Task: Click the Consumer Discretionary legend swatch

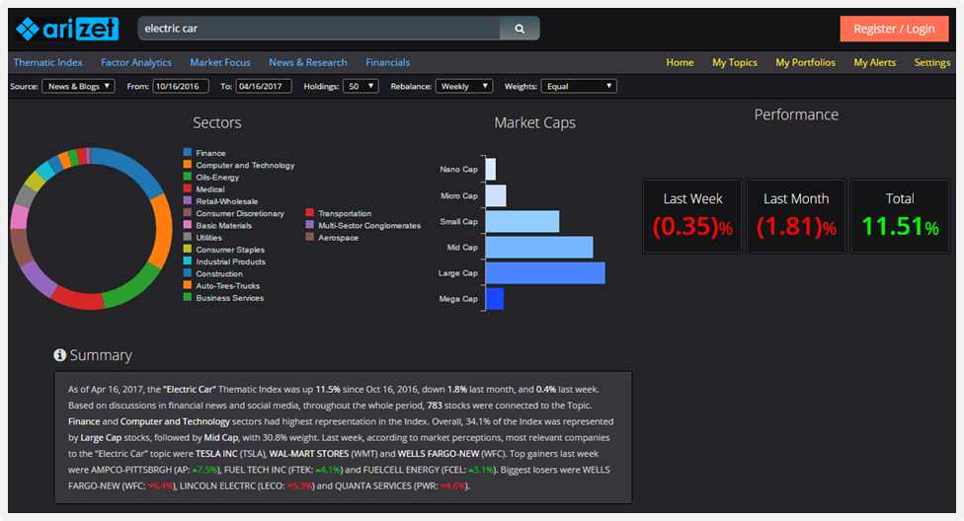Action: tap(188, 212)
